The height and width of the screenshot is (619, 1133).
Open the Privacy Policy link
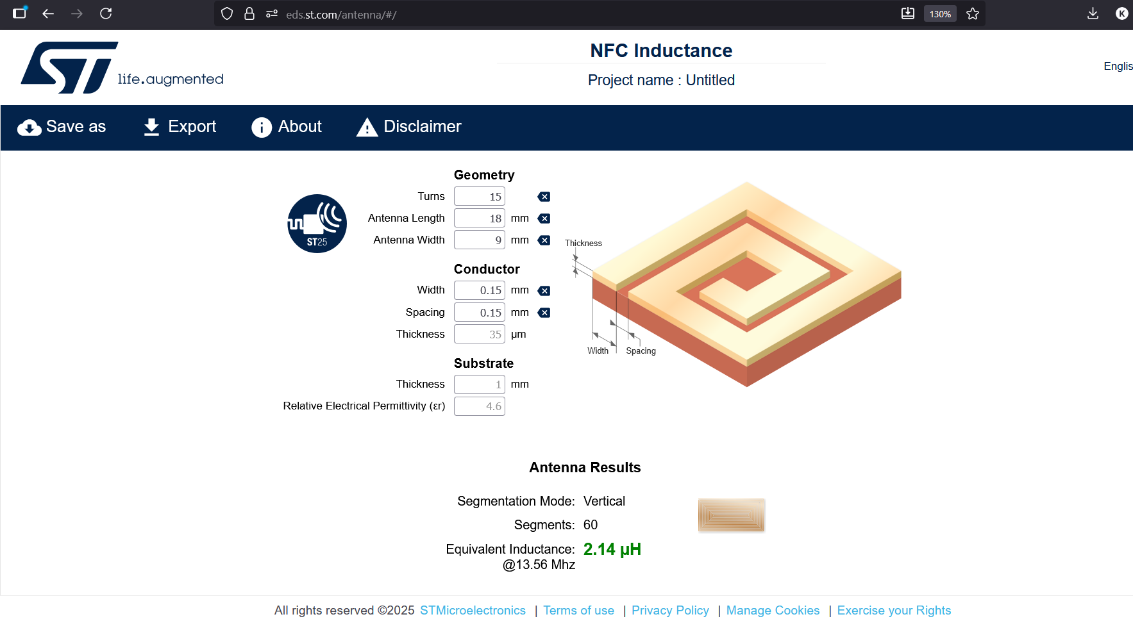point(670,610)
